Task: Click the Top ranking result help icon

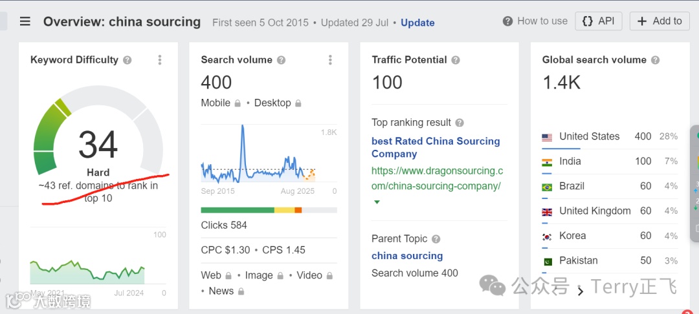Action: [460, 123]
